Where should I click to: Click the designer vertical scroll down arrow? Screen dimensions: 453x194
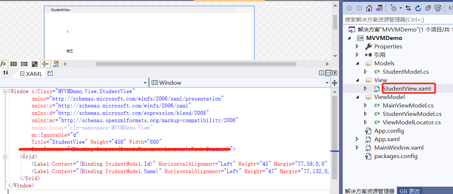(x=335, y=56)
